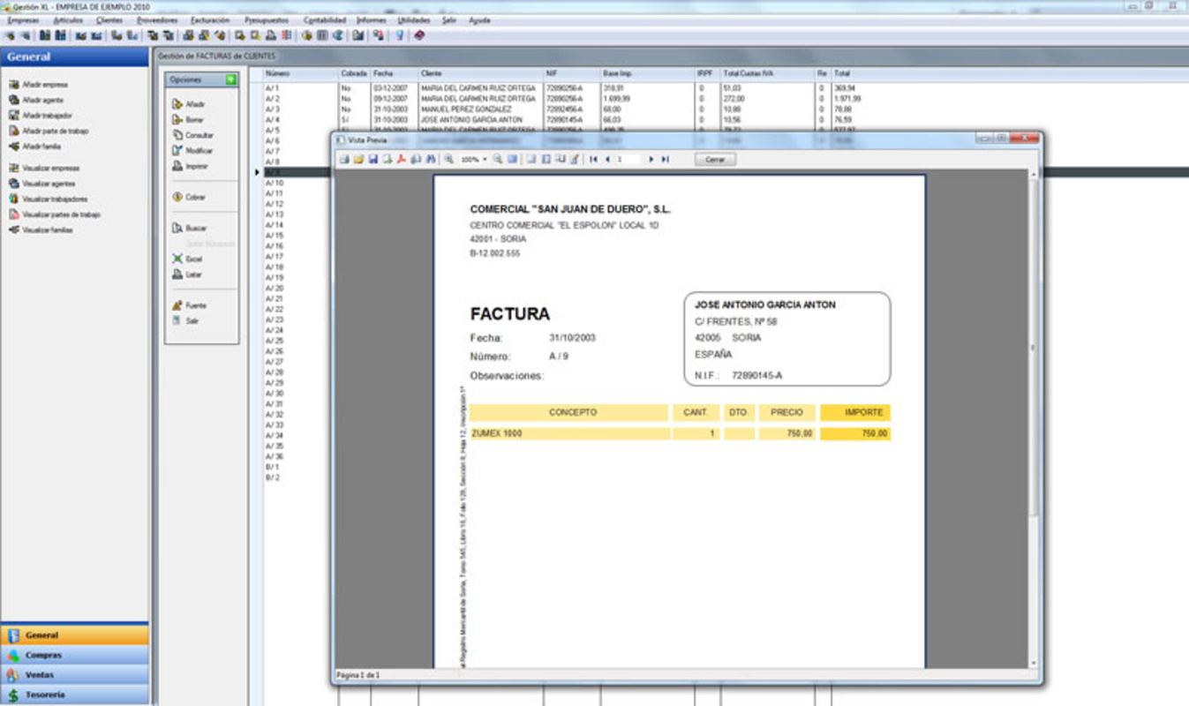Screen dimensions: 1189x706
Task: Click Imprimir in the Opciones panel
Action: point(190,166)
